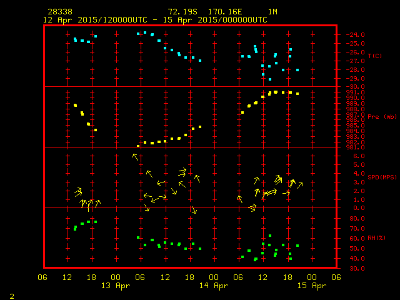
Task: Click the -30.0 temperature tick value
Action: point(355,86)
